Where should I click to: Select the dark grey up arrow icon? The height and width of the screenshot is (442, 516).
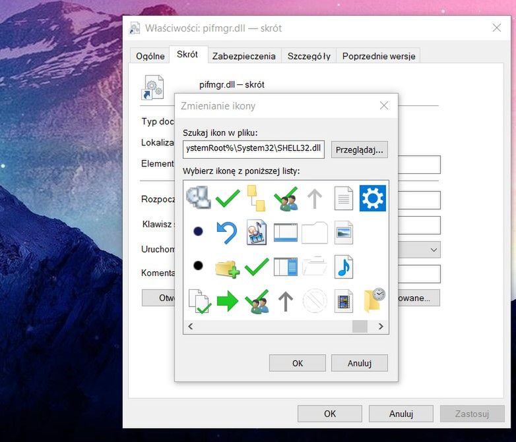click(286, 301)
